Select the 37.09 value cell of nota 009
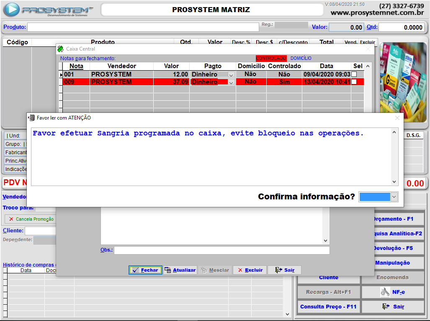The width and height of the screenshot is (430, 321). (x=171, y=82)
